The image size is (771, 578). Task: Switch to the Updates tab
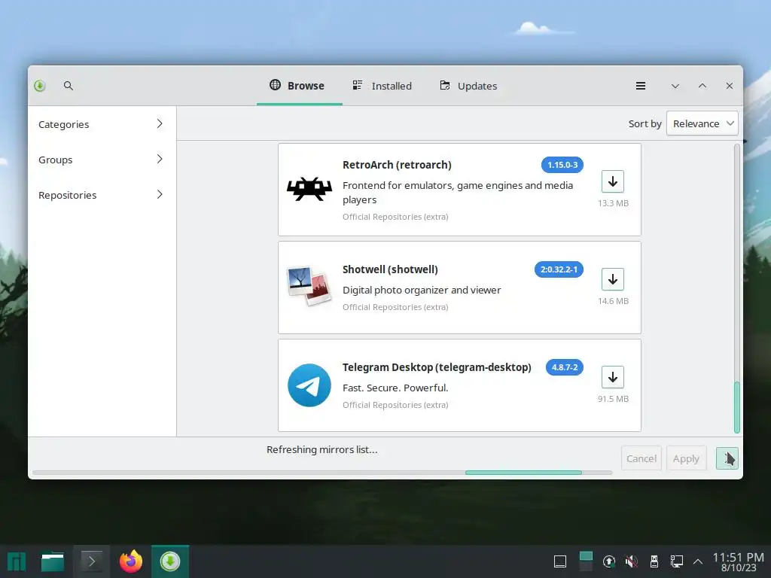pos(468,86)
